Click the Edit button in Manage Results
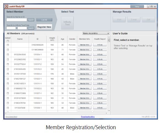Image resolution: width=164 pixels, height=135 pixels. click(148, 19)
